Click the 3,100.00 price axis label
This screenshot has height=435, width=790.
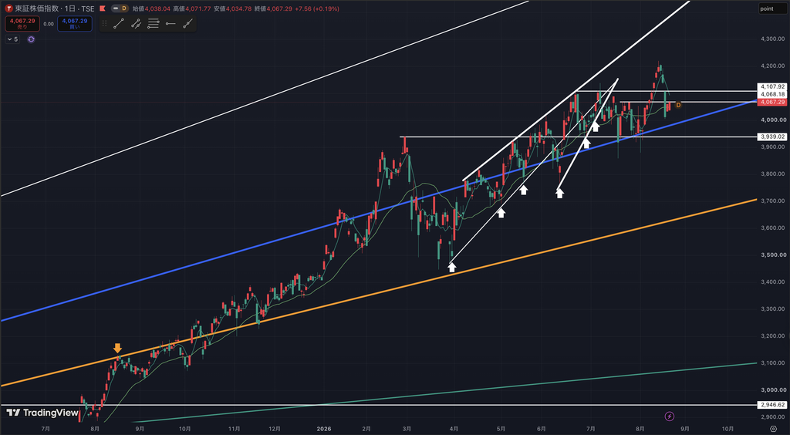pos(773,363)
